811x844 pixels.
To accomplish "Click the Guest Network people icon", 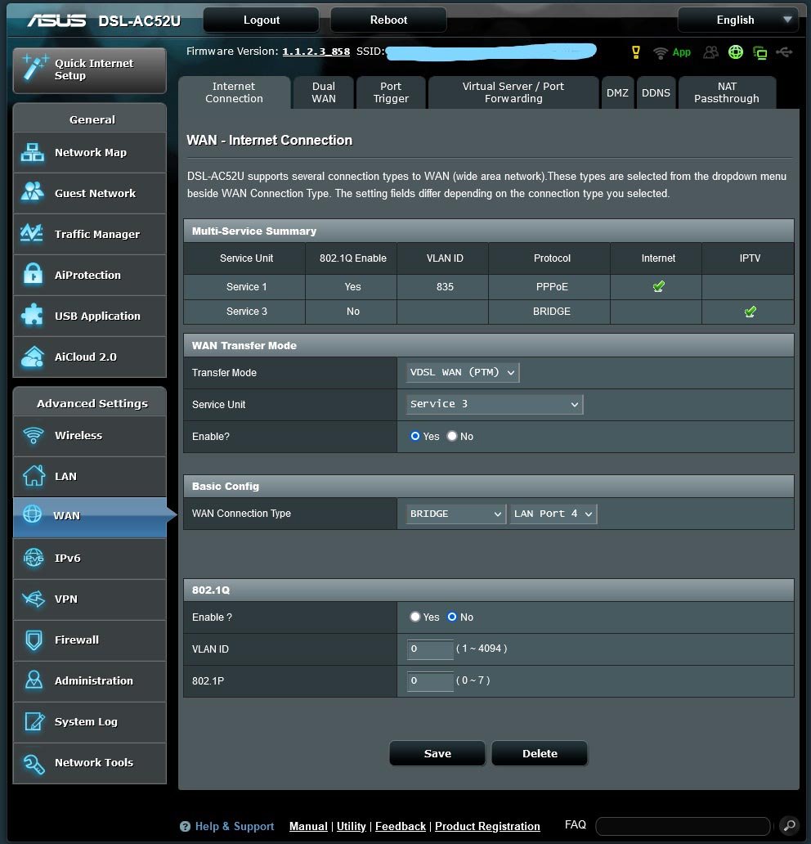I will (x=32, y=193).
